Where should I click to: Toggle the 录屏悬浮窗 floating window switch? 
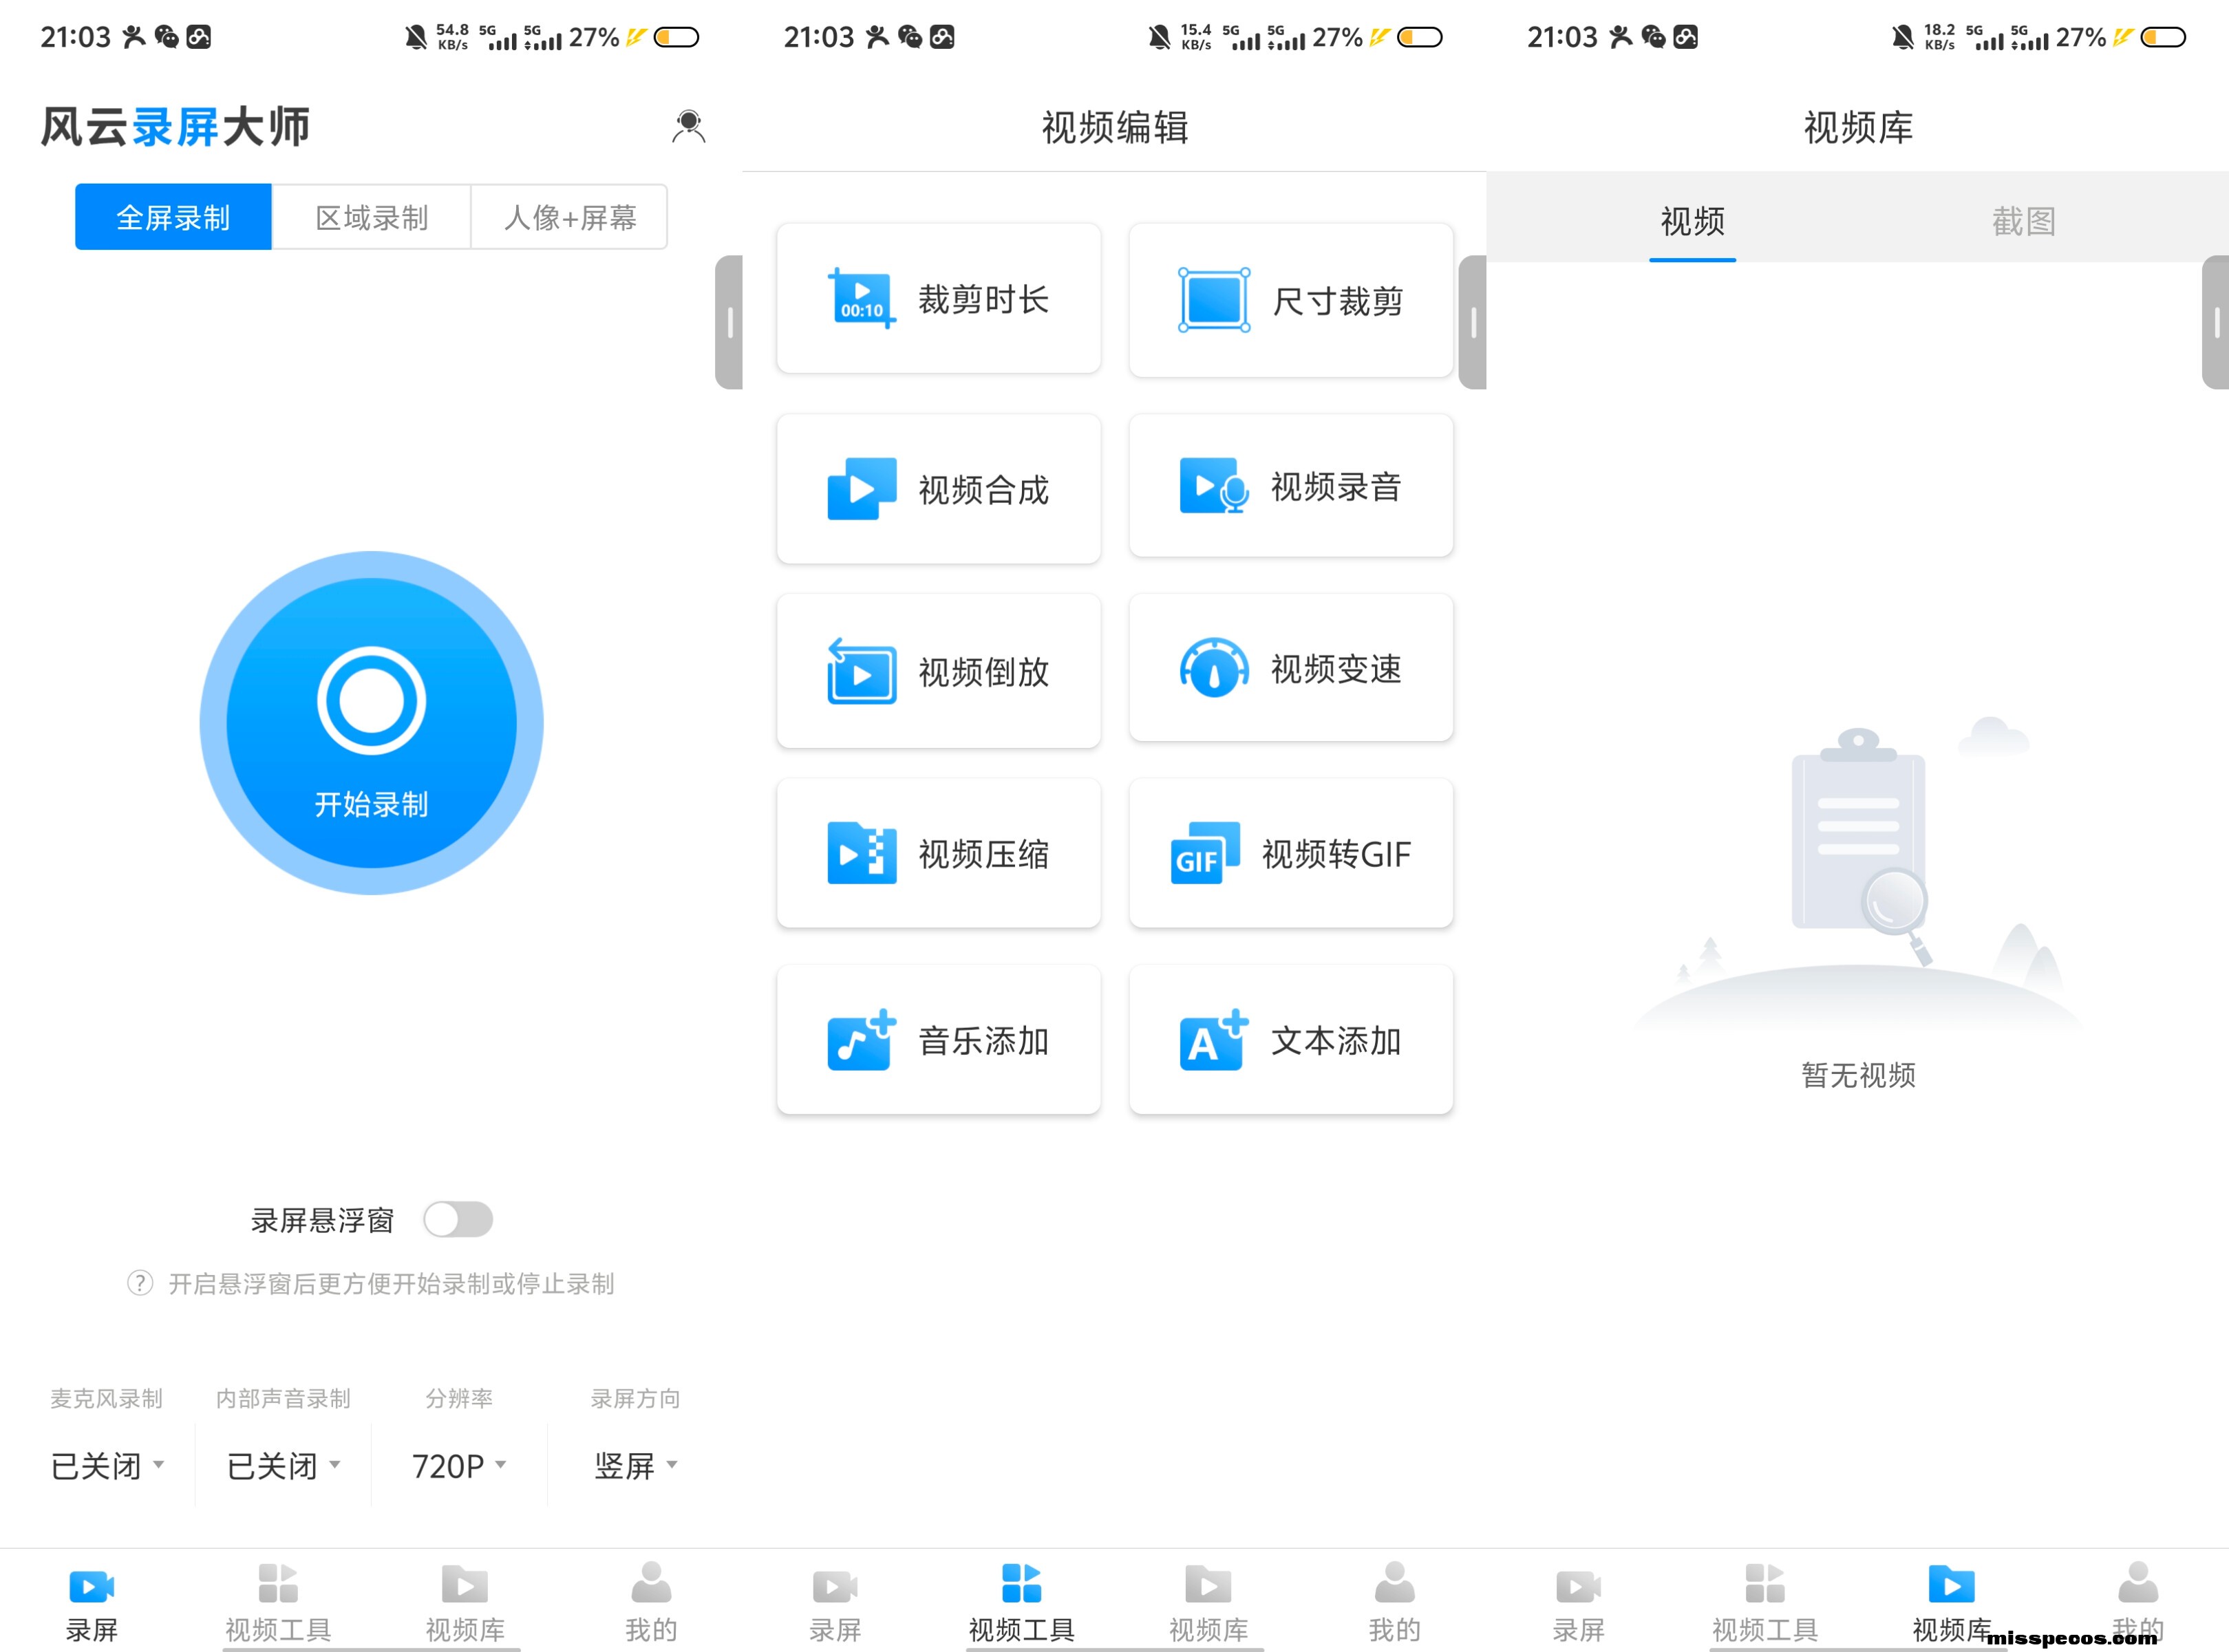(x=458, y=1219)
